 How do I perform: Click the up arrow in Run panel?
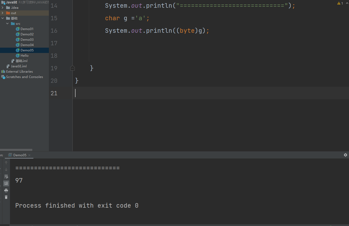pos(6,163)
